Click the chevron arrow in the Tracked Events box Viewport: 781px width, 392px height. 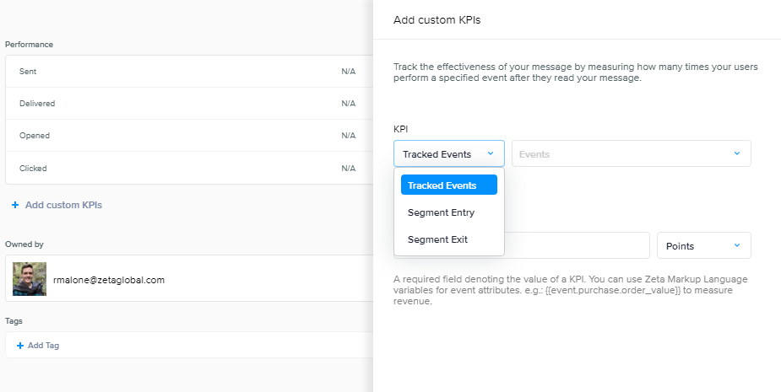pos(490,153)
